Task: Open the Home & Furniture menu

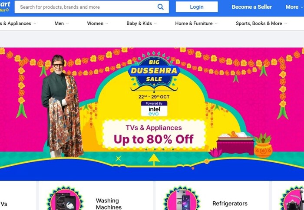Action: pos(196,23)
